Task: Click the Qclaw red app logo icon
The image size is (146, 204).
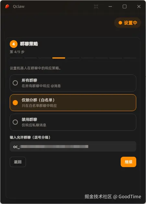Action: point(7,6)
